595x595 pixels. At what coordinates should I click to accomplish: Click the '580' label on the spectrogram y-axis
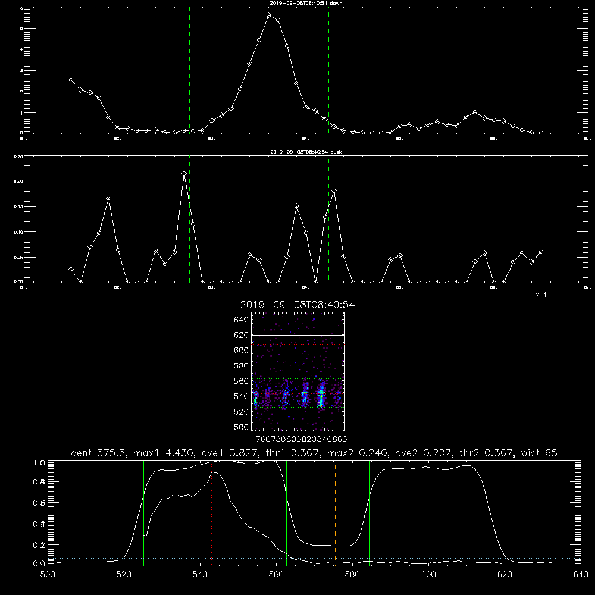point(242,365)
